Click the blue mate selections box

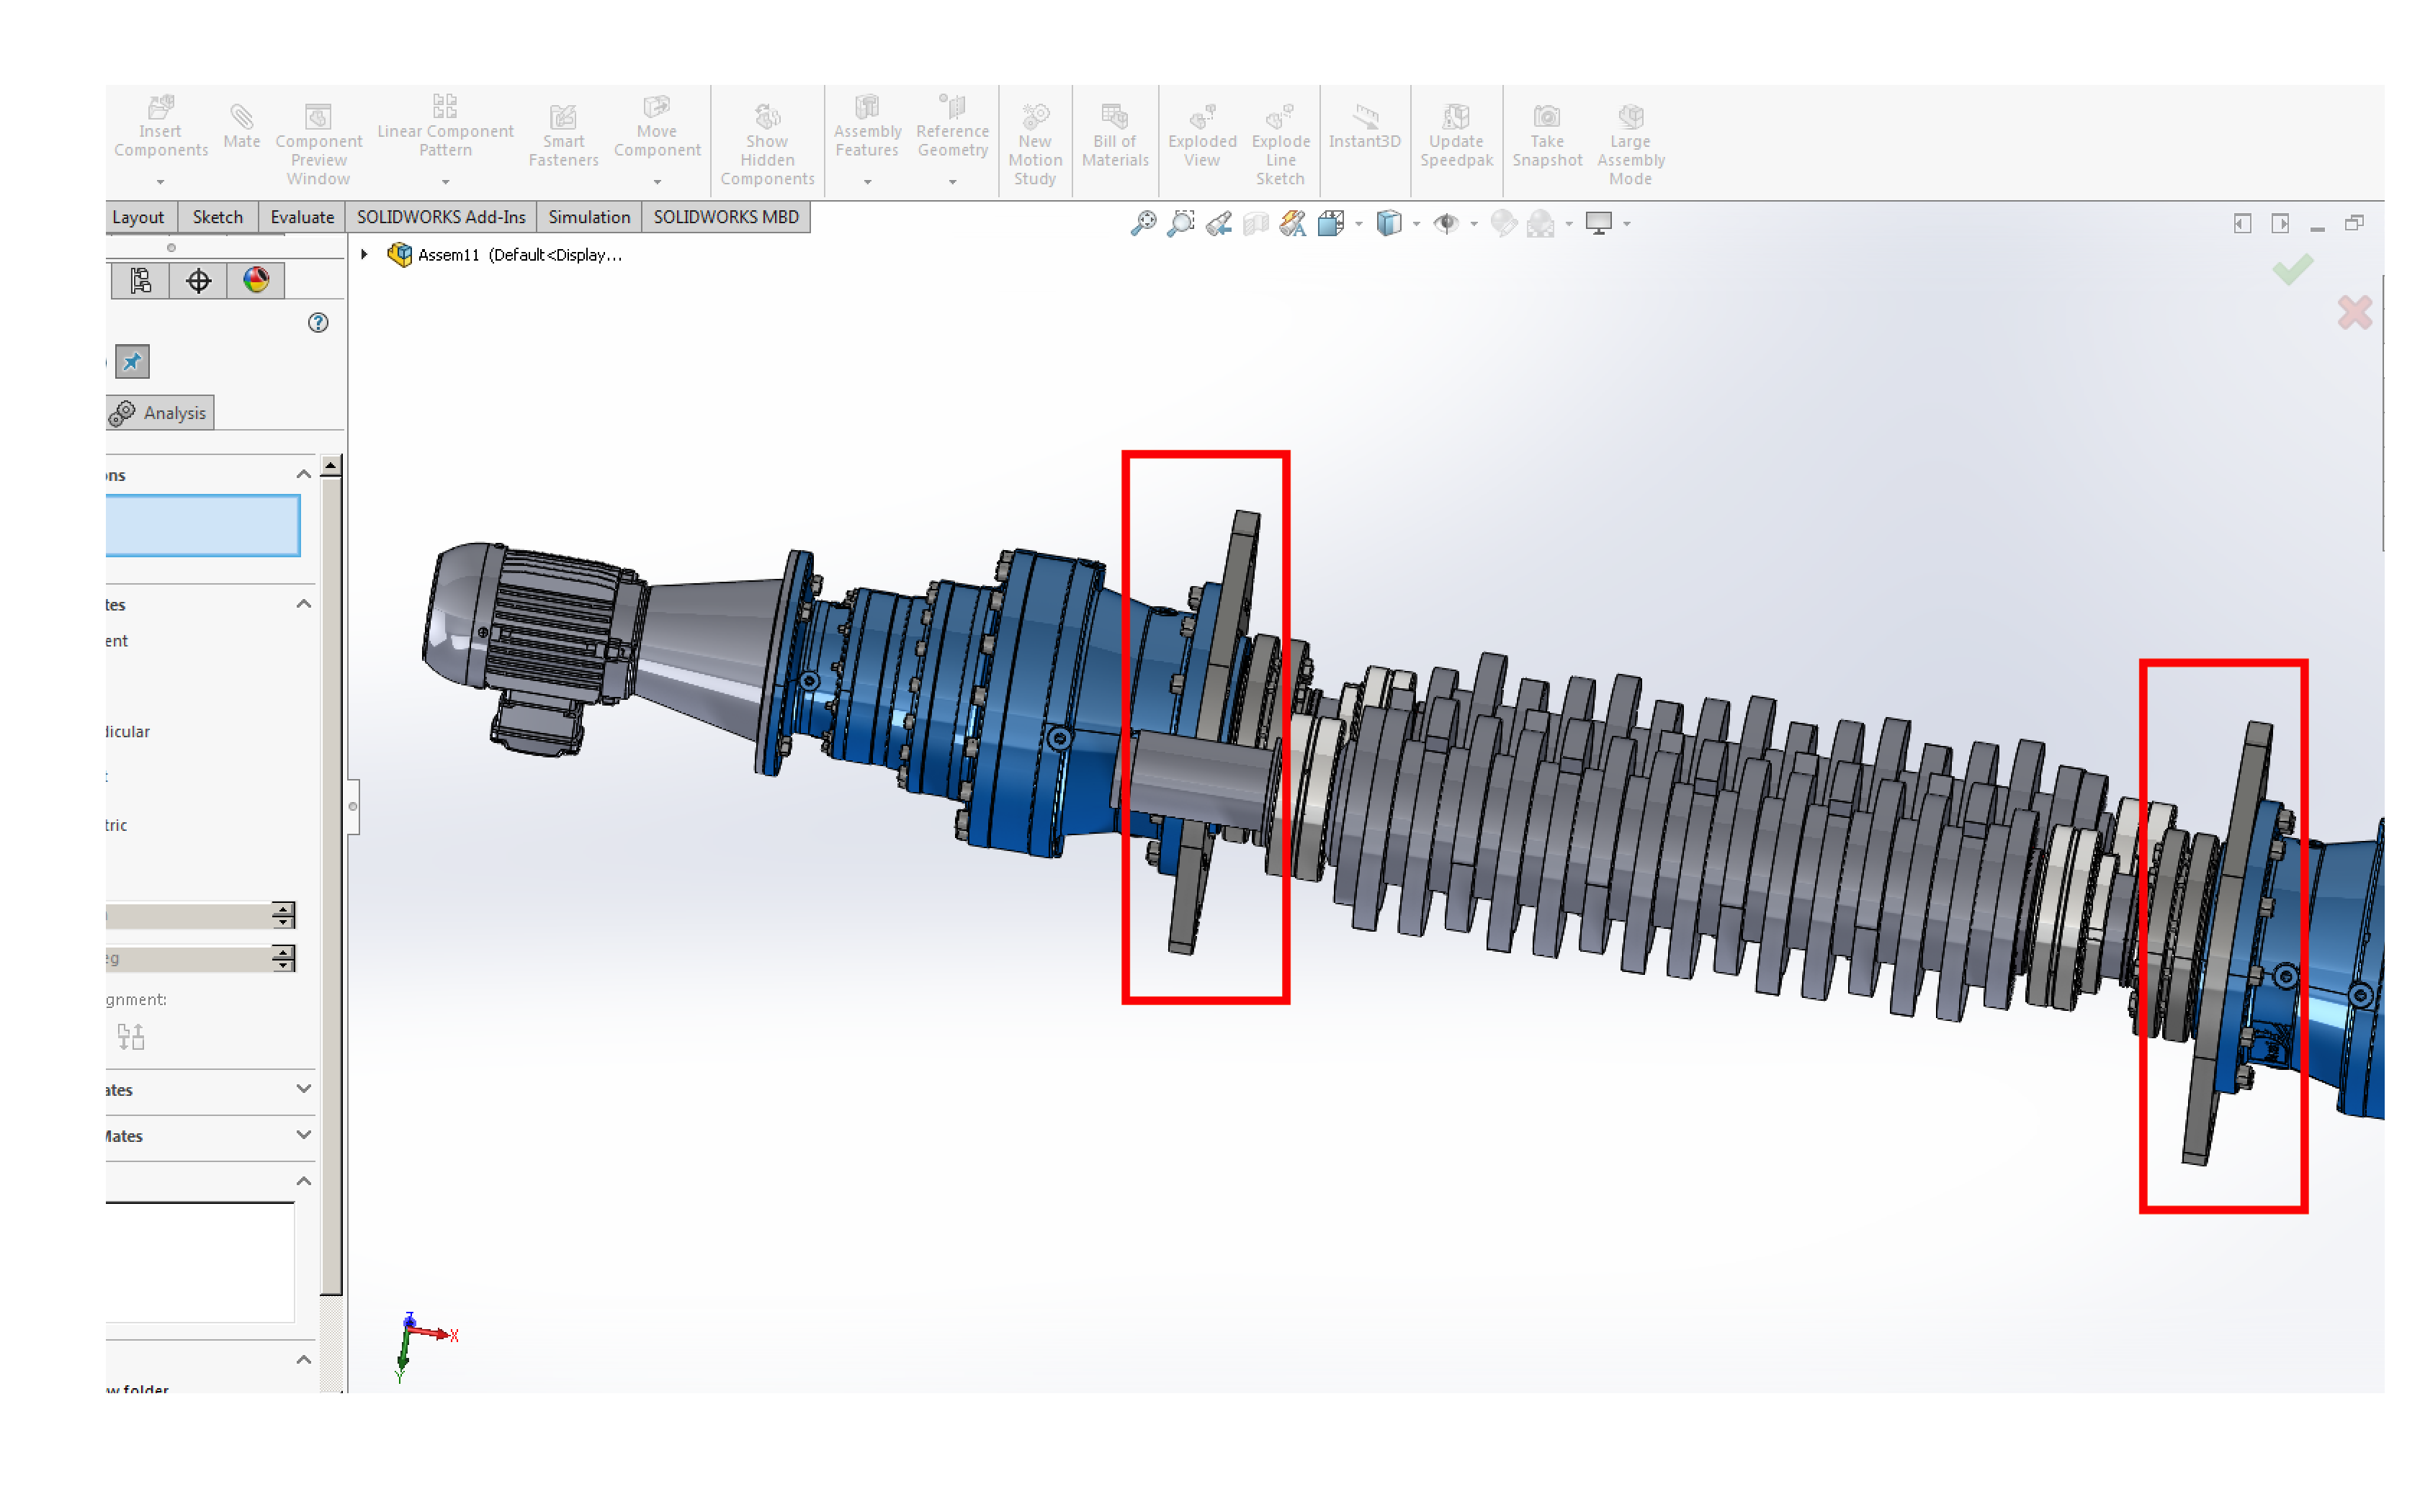(x=203, y=525)
